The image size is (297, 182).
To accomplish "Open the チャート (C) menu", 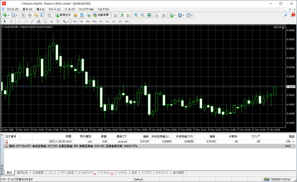I will click(x=54, y=9).
